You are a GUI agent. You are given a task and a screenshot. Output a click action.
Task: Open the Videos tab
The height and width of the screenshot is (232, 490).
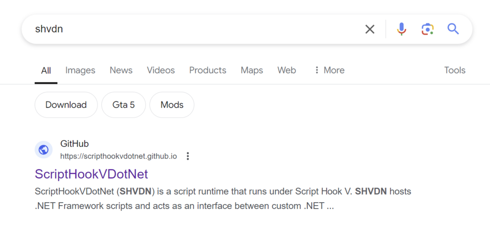pyautogui.click(x=161, y=70)
